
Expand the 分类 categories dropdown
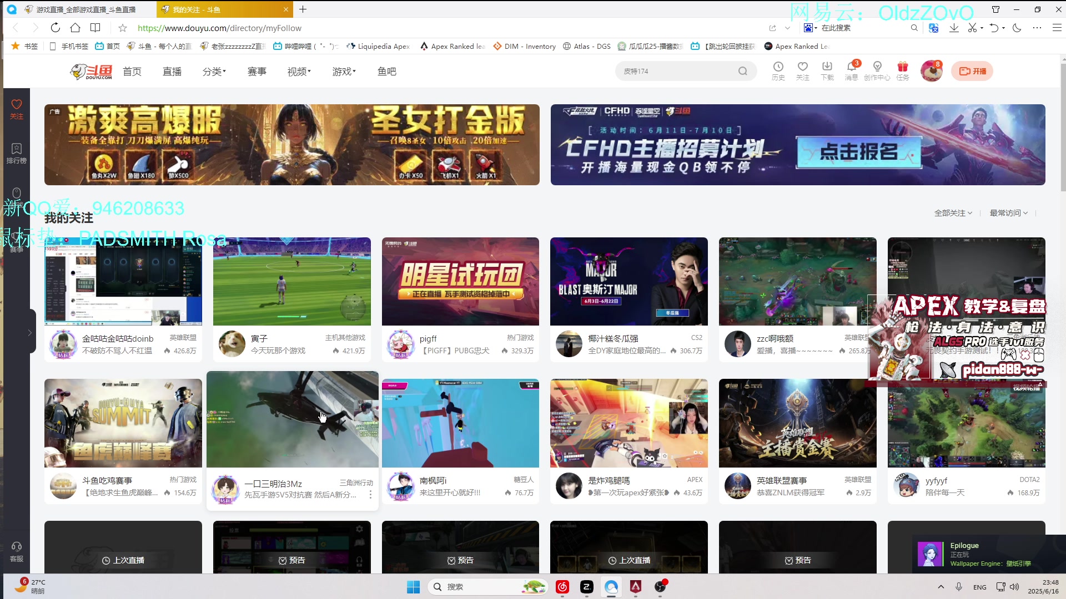point(214,72)
